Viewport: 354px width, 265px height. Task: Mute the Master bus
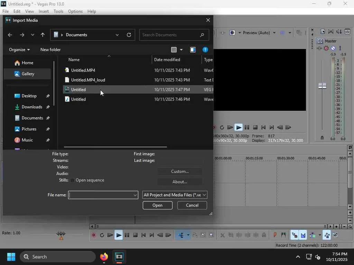(x=333, y=48)
